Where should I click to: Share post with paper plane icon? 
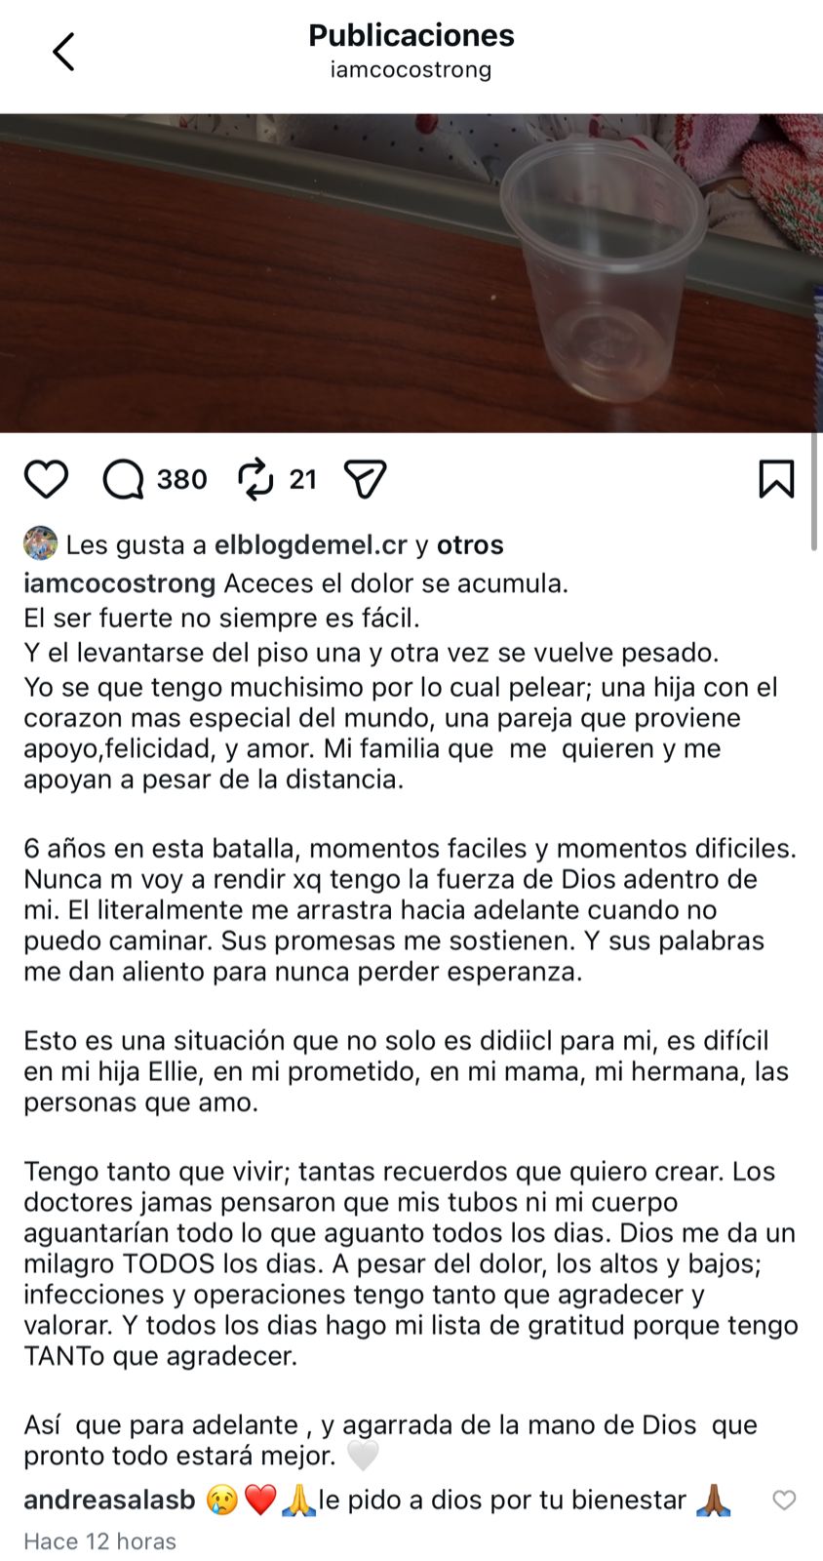pos(366,479)
